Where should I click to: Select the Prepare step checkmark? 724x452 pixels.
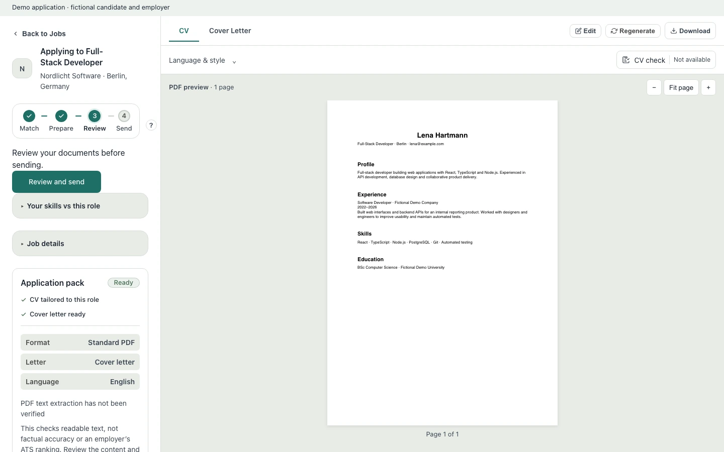(x=61, y=116)
